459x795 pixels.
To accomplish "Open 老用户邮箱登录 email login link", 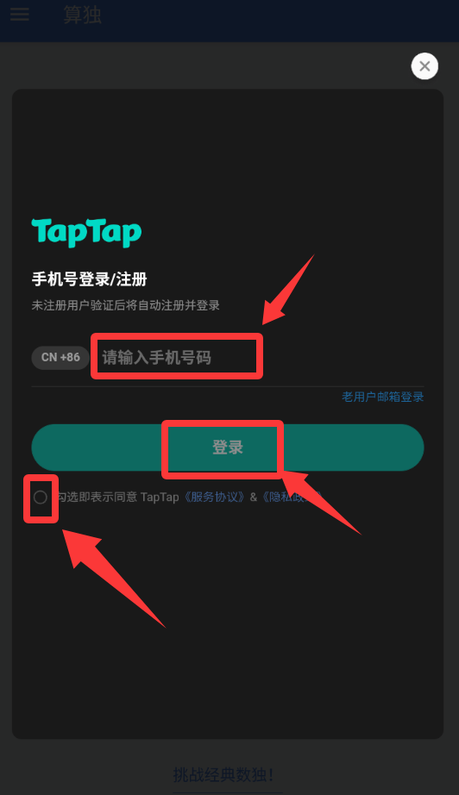I will [382, 397].
